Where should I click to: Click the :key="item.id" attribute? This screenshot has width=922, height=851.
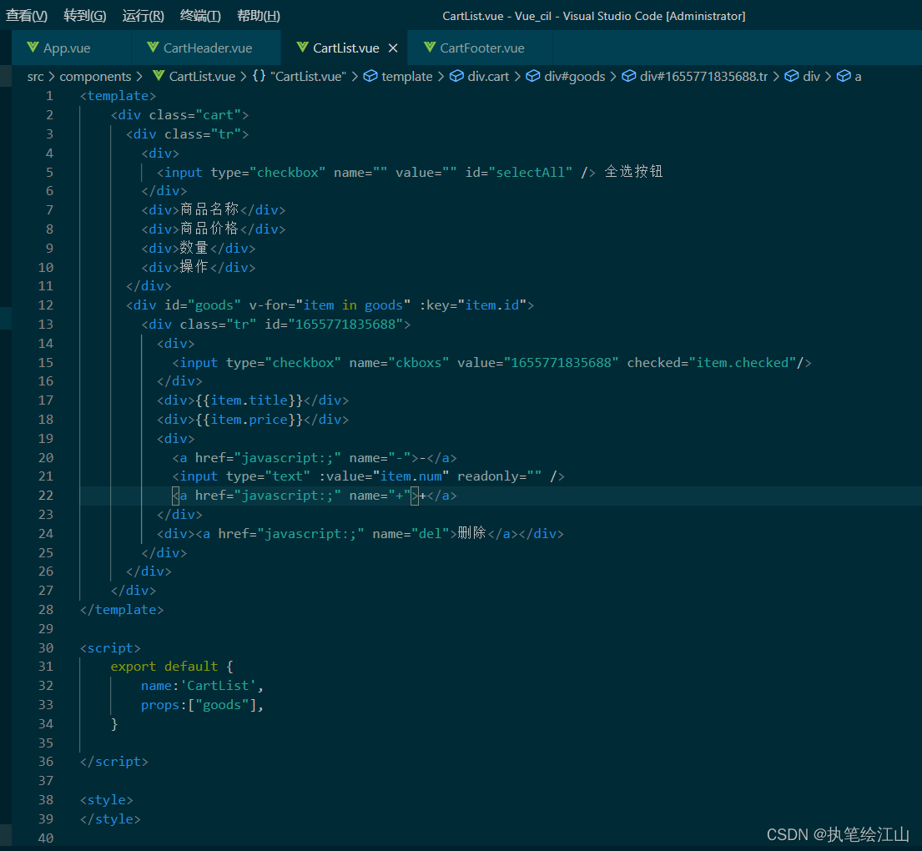coord(472,305)
